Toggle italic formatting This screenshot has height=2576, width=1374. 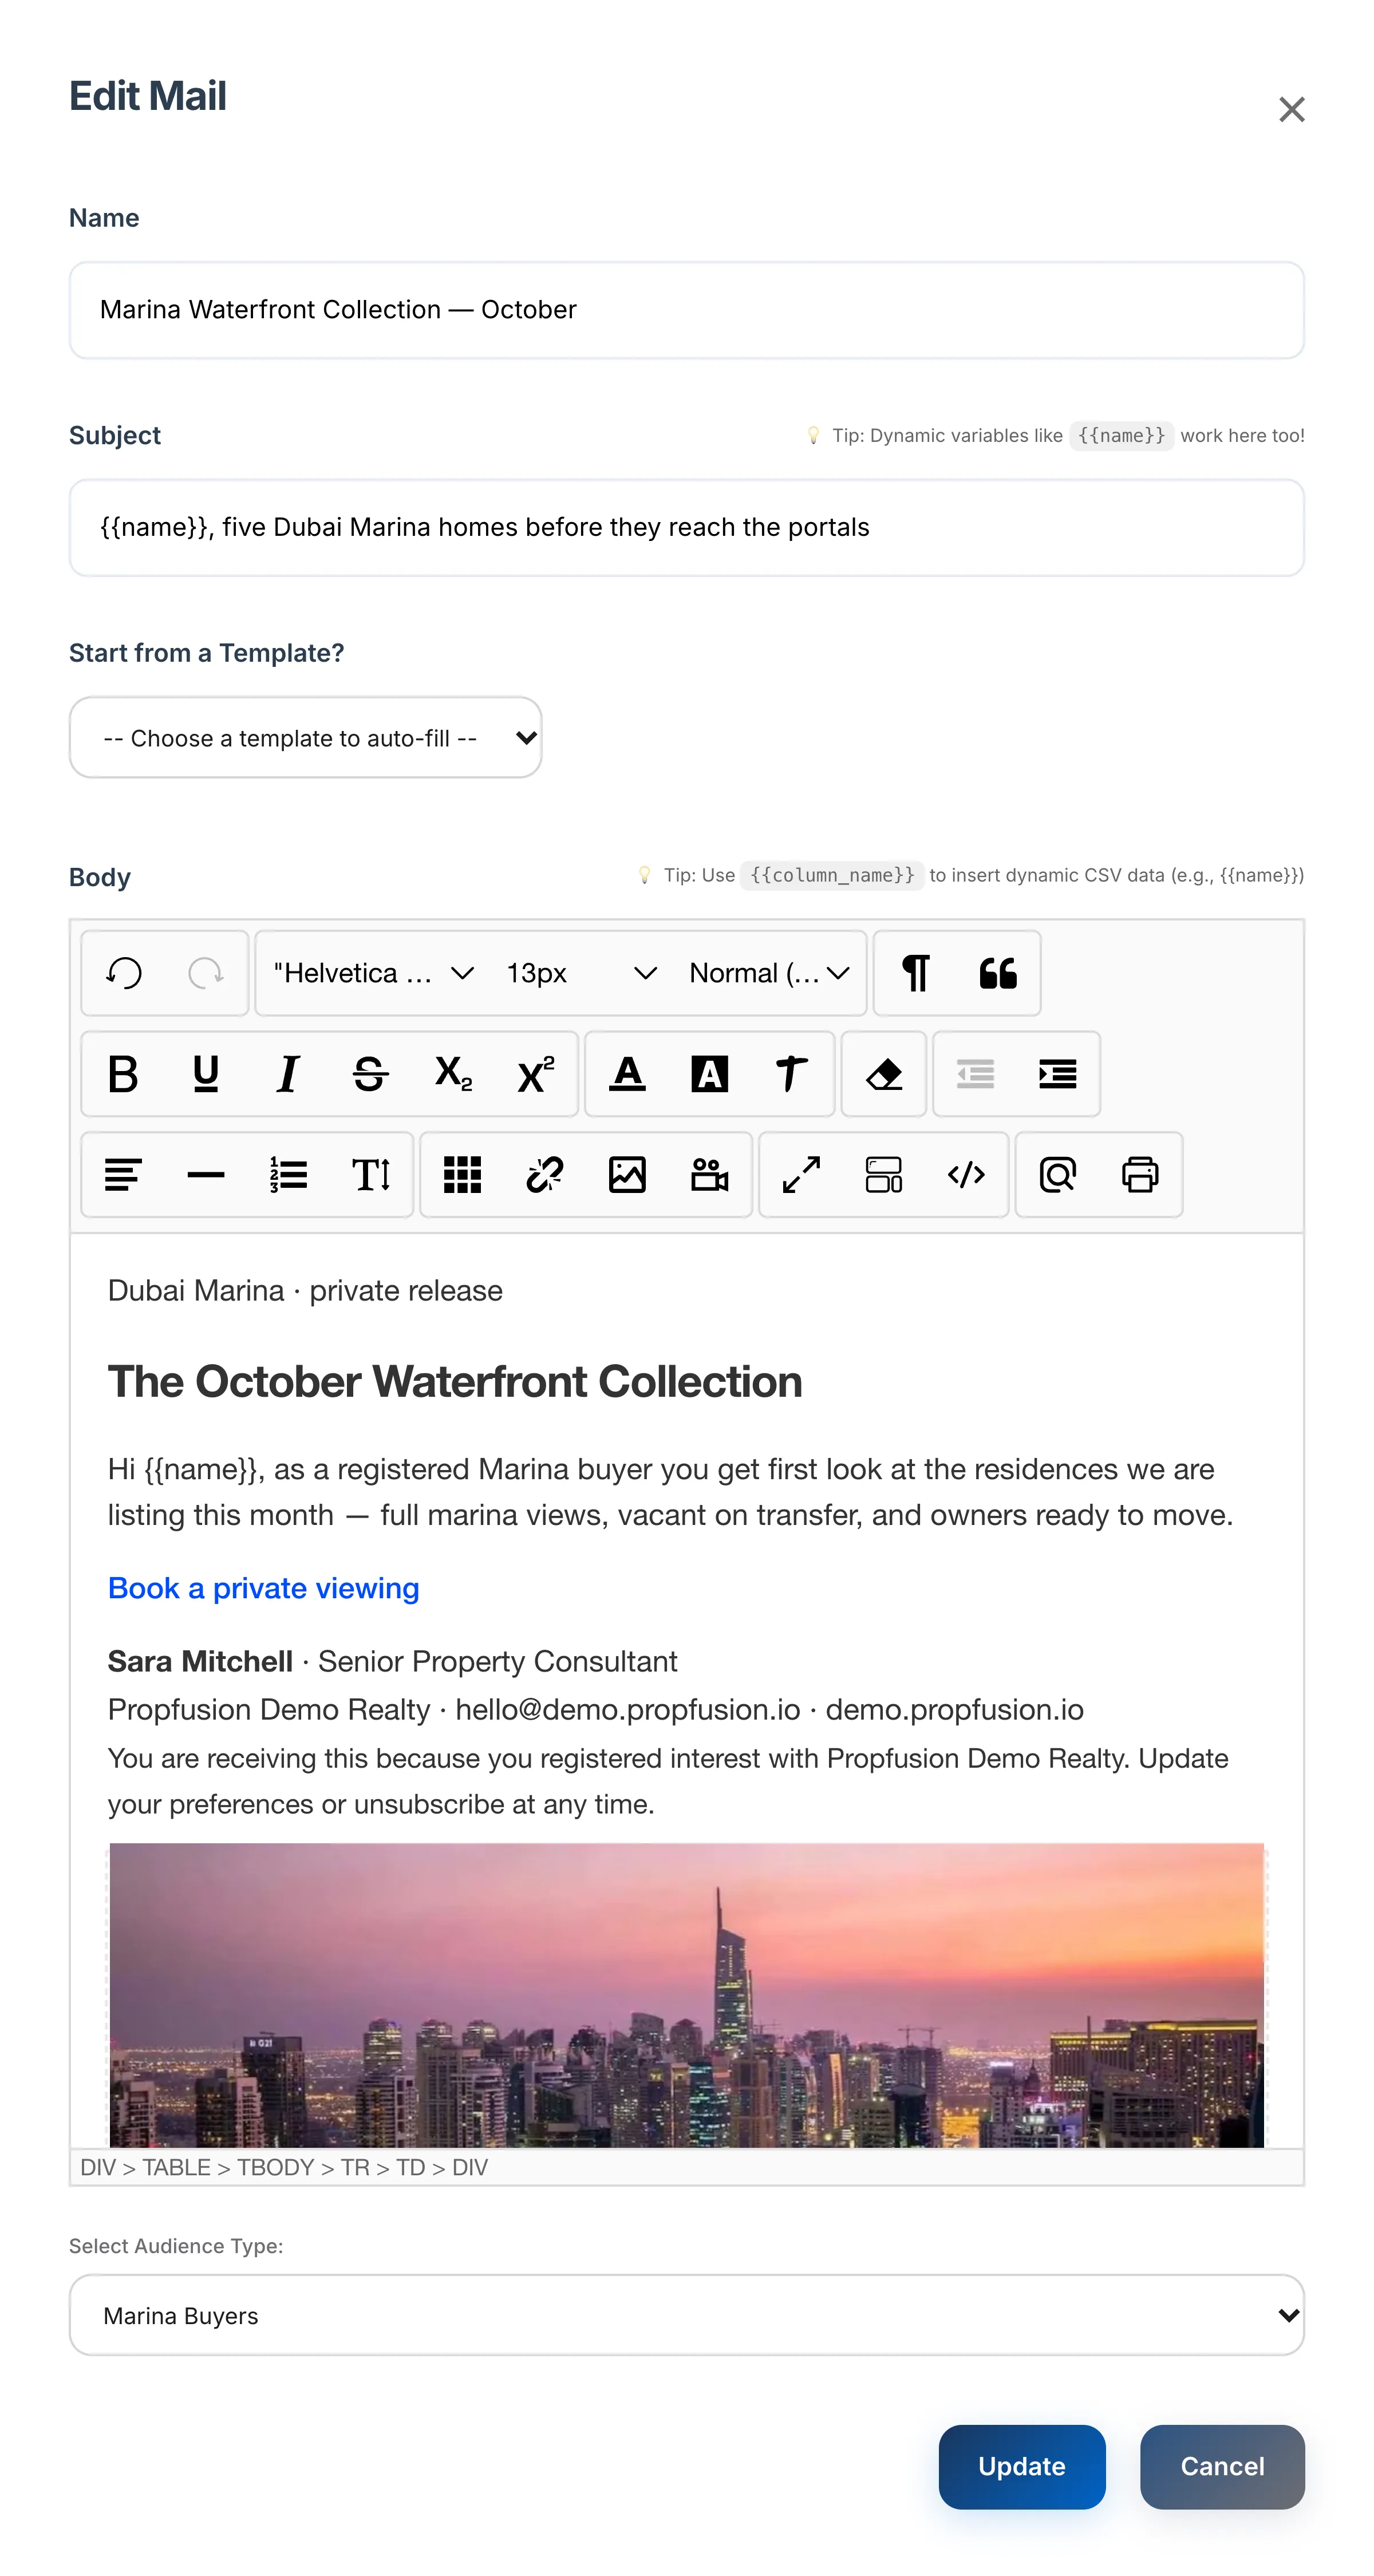click(x=288, y=1073)
